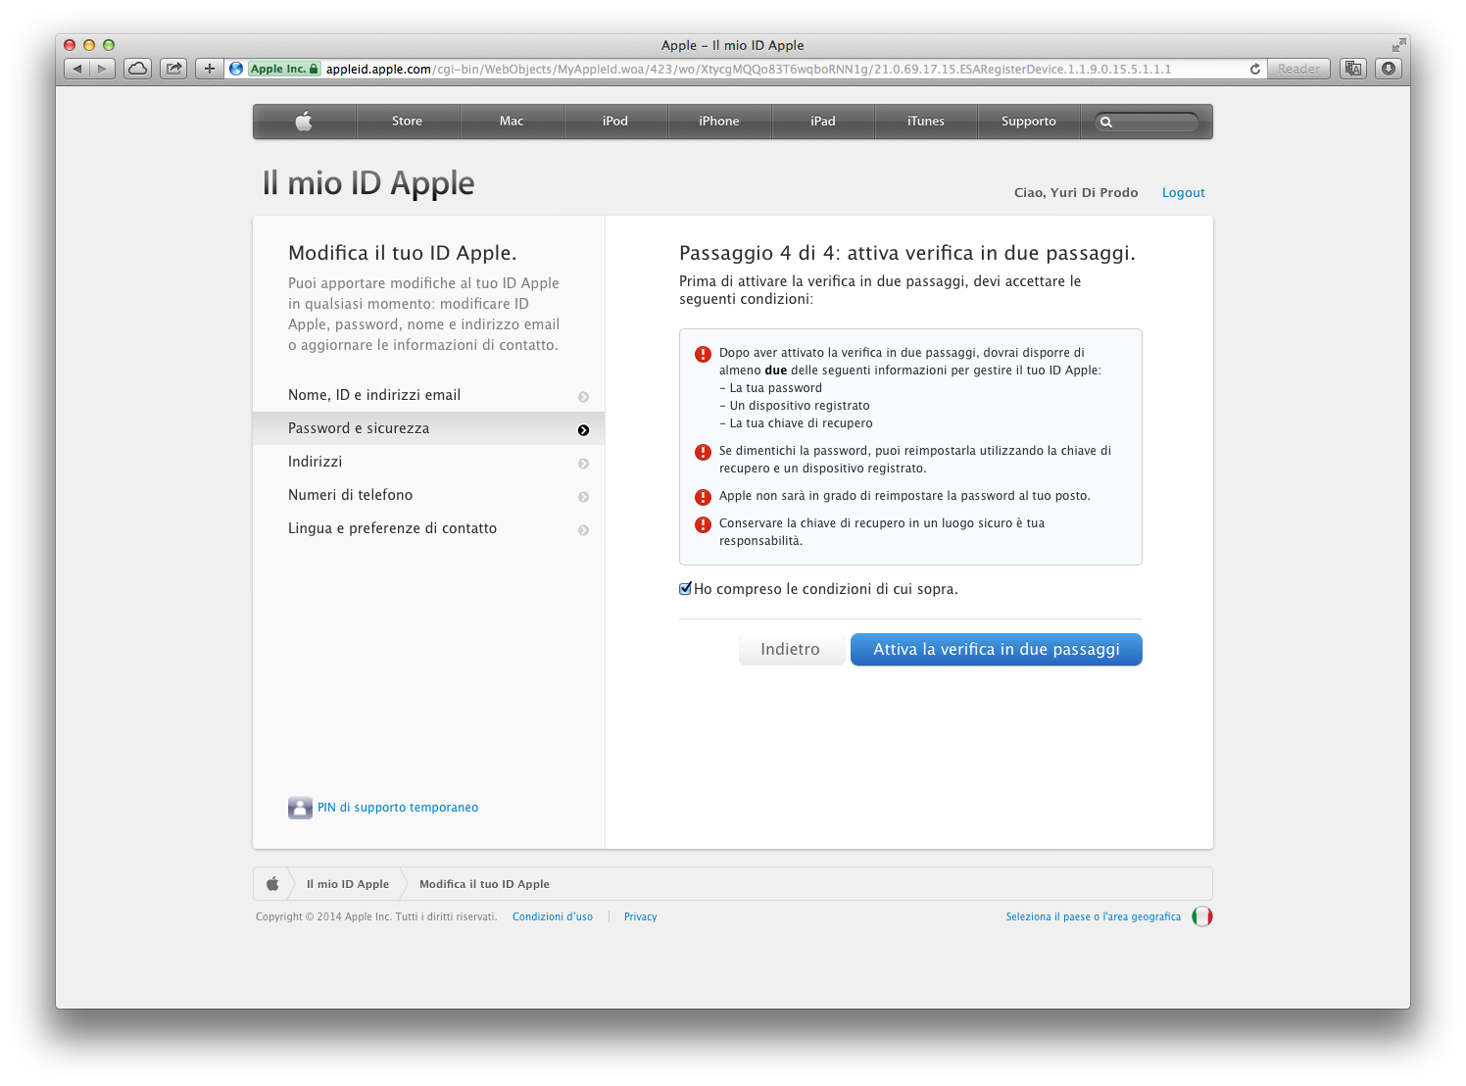This screenshot has width=1466, height=1086.
Task: Open the Privacy link in the footer
Action: [x=641, y=917]
